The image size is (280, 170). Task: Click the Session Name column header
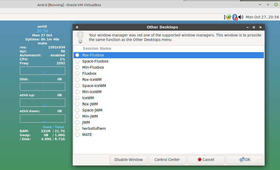click(97, 48)
